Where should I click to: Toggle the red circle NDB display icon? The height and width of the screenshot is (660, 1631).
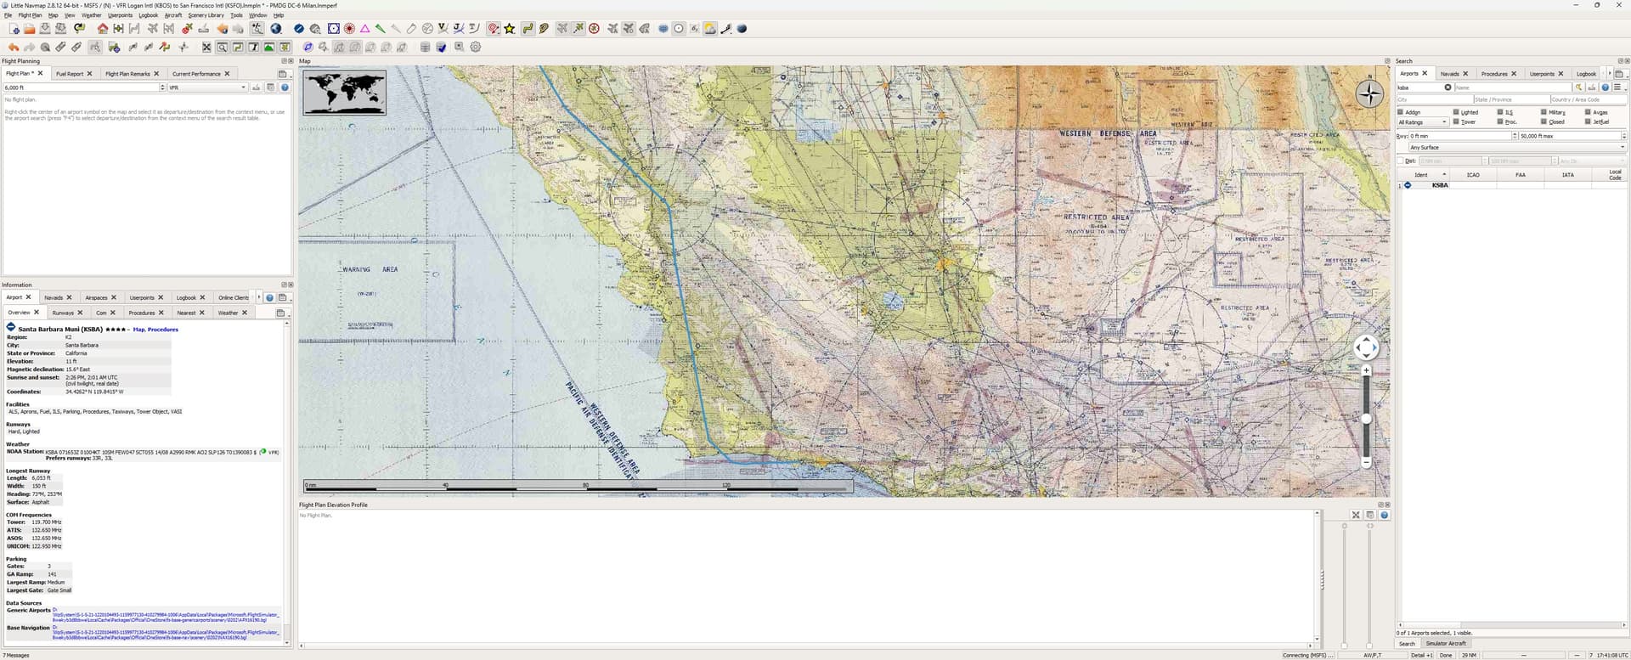tap(348, 29)
